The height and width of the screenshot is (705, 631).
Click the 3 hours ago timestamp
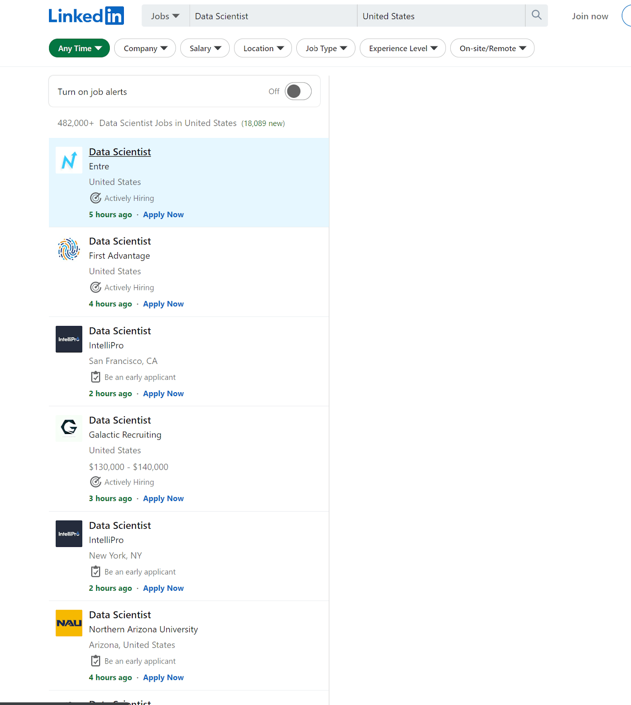pyautogui.click(x=110, y=498)
